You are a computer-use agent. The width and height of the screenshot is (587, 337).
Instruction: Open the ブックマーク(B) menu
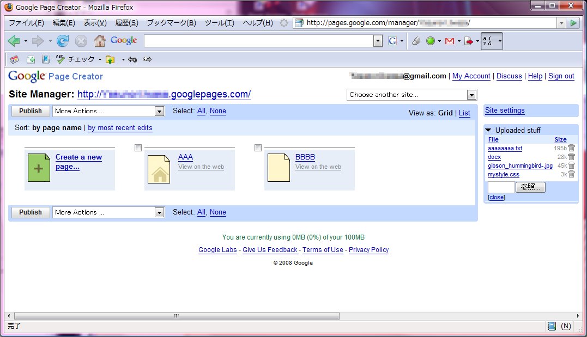[x=171, y=23]
